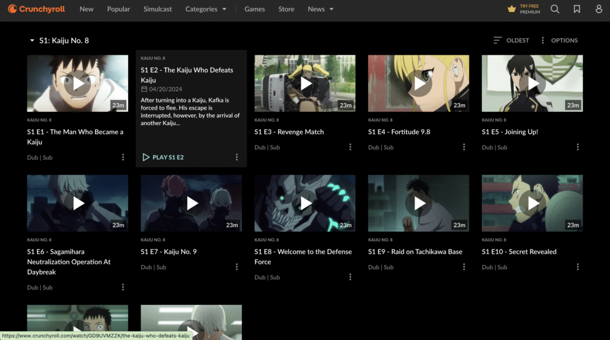Open the account profile icon
Image resolution: width=610 pixels, height=340 pixels.
point(599,9)
